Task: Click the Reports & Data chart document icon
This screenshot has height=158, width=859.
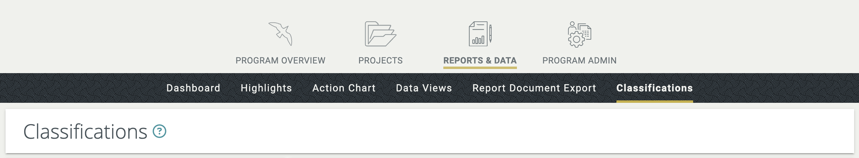Action: tap(478, 34)
